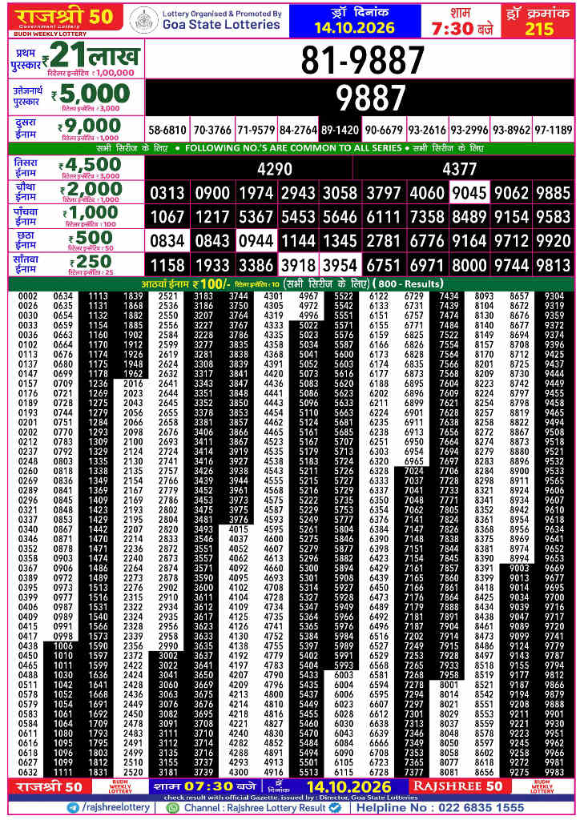The height and width of the screenshot is (820, 580).
Task: Click FOLLOWING NO.'S ARE COMMON TO ALL SERIES banner
Action: coord(293,148)
